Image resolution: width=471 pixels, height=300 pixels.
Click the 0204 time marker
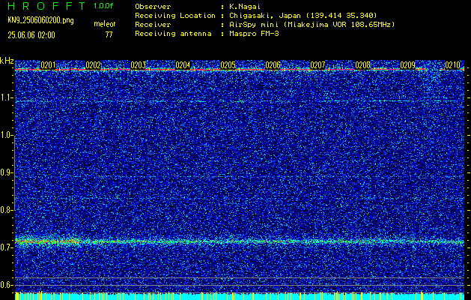click(x=183, y=65)
